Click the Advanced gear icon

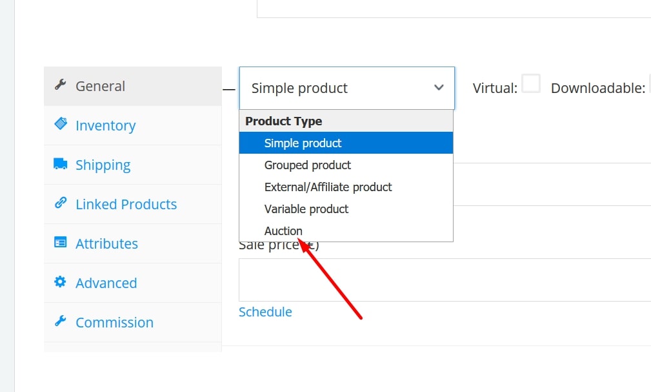tap(60, 282)
